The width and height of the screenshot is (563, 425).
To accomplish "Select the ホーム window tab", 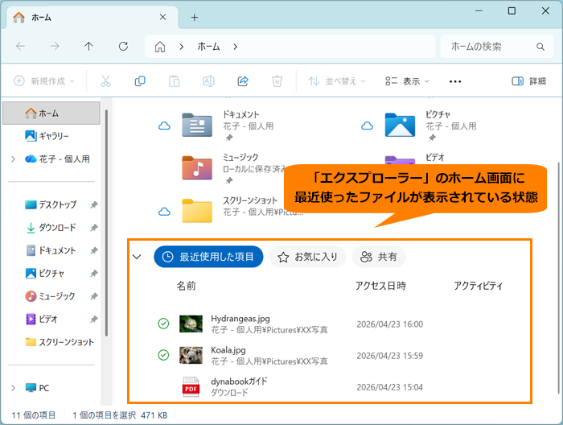I will (92, 17).
